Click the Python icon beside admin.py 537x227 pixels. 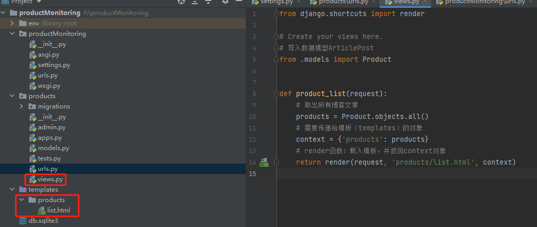pyautogui.click(x=33, y=127)
